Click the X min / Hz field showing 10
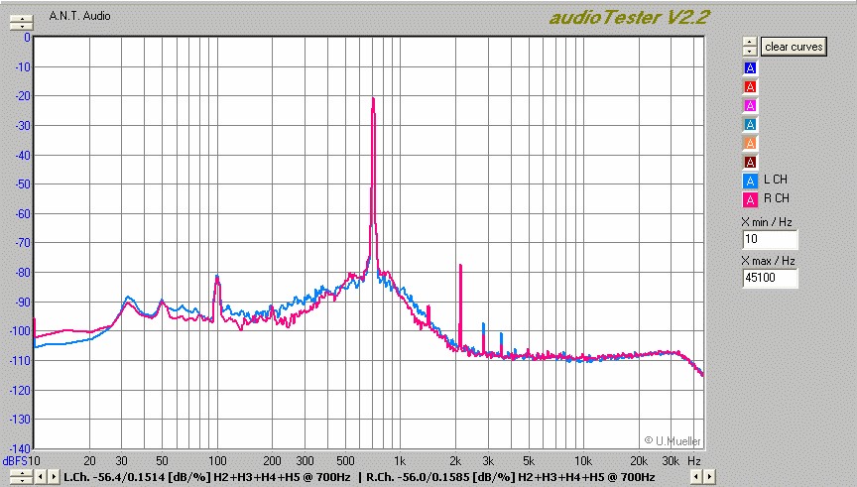This screenshot has width=857, height=487. (770, 239)
